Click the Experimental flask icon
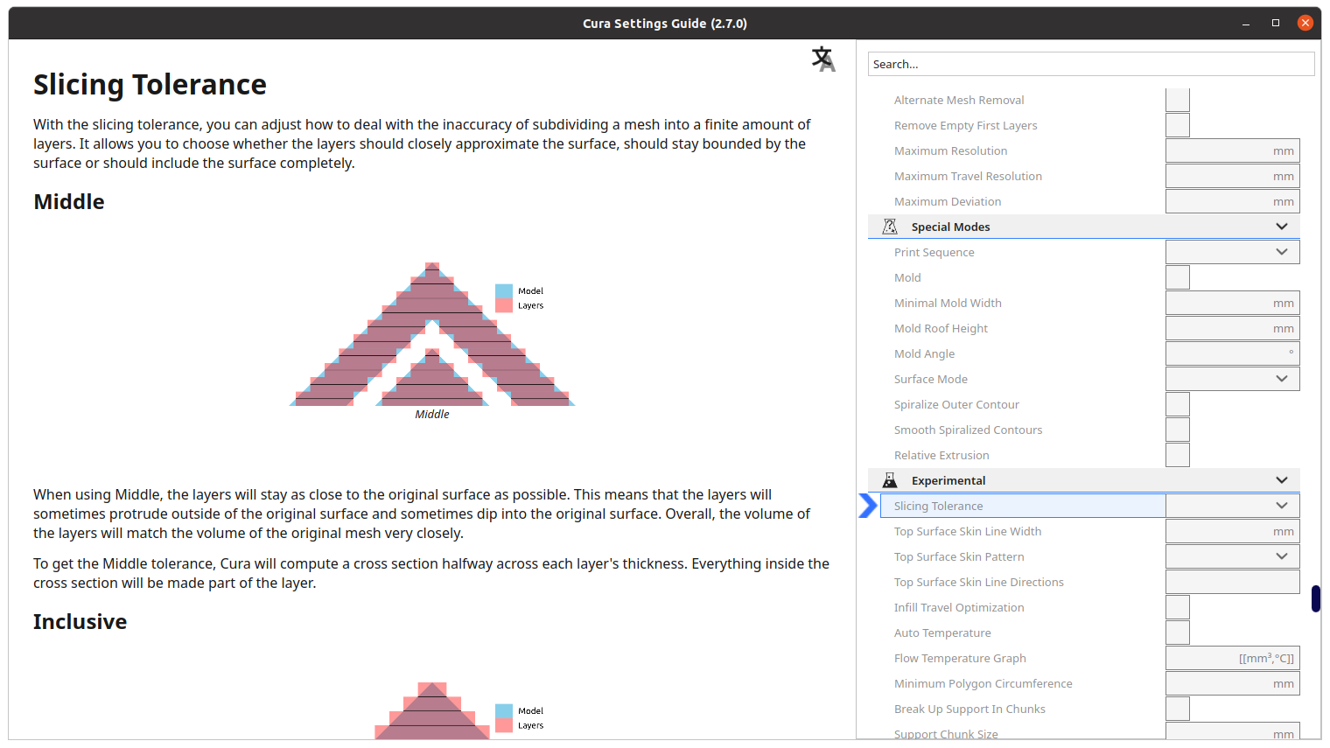 click(890, 480)
